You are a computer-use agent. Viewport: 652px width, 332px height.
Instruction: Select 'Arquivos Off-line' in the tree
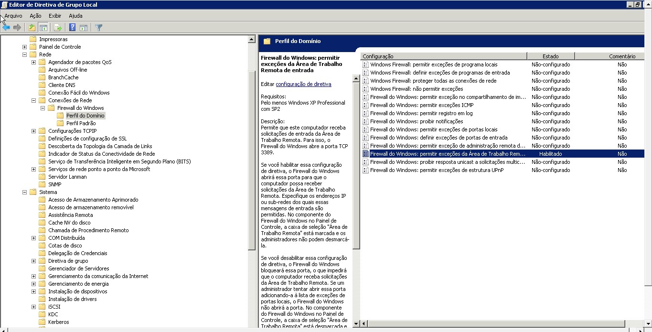point(67,70)
